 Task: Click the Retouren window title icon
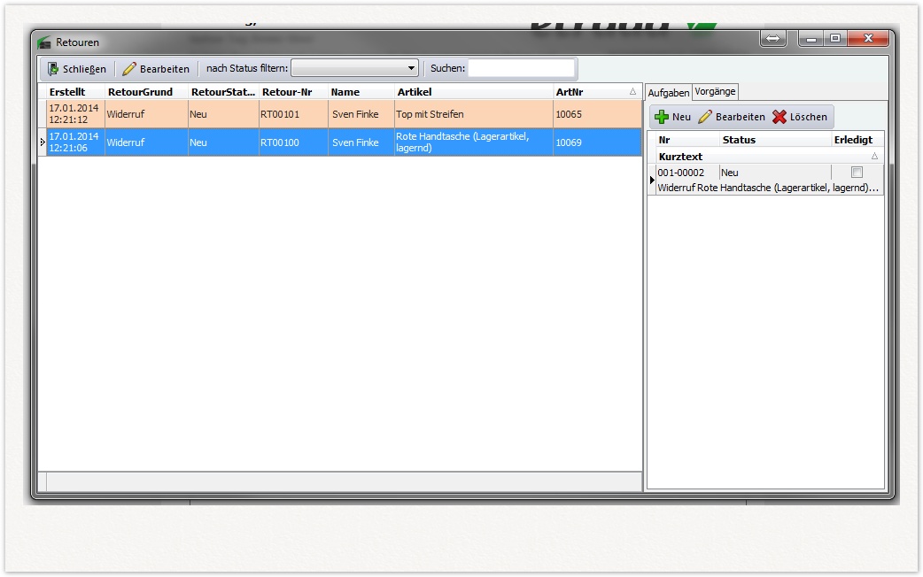tap(44, 42)
